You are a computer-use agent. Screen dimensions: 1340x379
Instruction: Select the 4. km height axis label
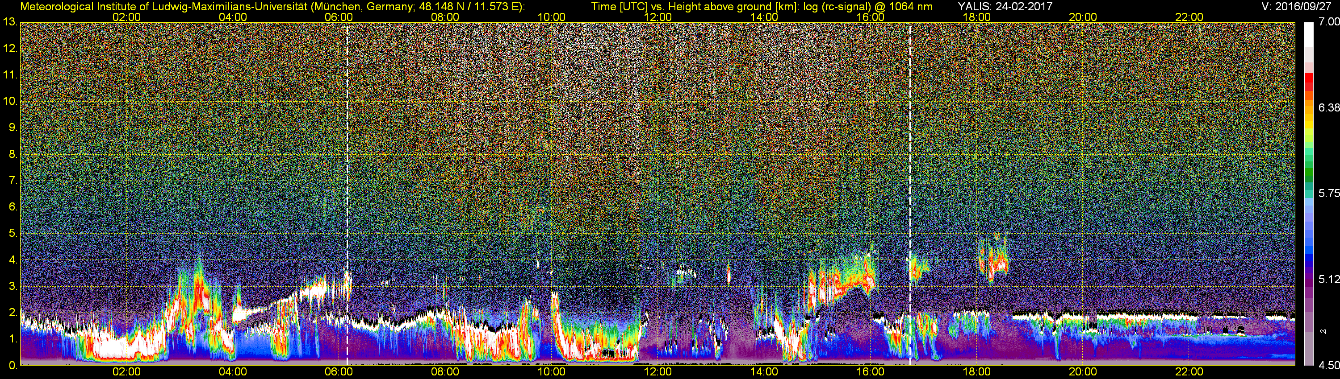(x=13, y=260)
